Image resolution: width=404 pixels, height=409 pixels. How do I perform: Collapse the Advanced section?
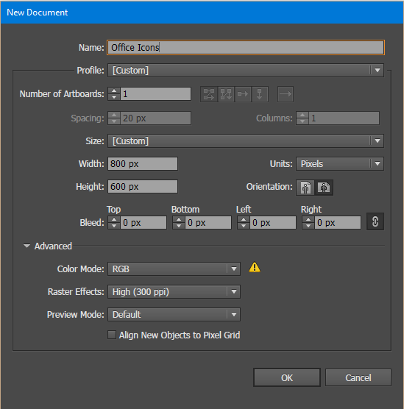click(x=26, y=246)
